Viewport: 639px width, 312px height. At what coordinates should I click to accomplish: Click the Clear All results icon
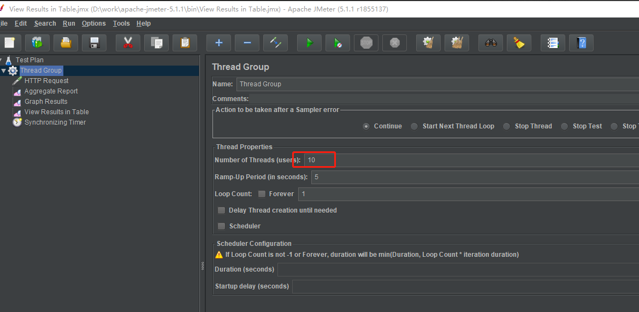point(457,43)
